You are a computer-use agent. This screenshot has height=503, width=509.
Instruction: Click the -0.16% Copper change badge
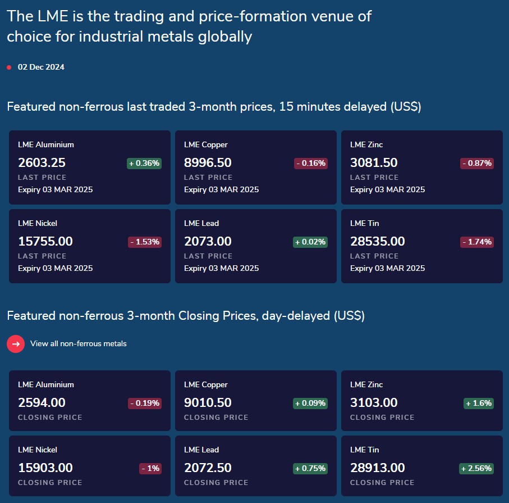pos(311,163)
